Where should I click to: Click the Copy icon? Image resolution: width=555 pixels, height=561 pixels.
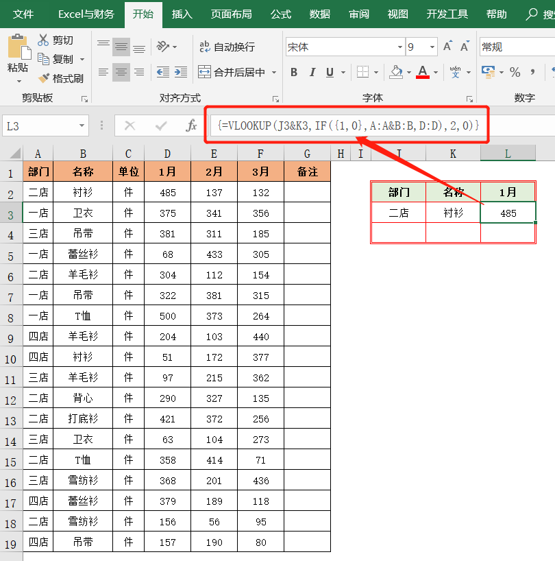pyautogui.click(x=43, y=59)
